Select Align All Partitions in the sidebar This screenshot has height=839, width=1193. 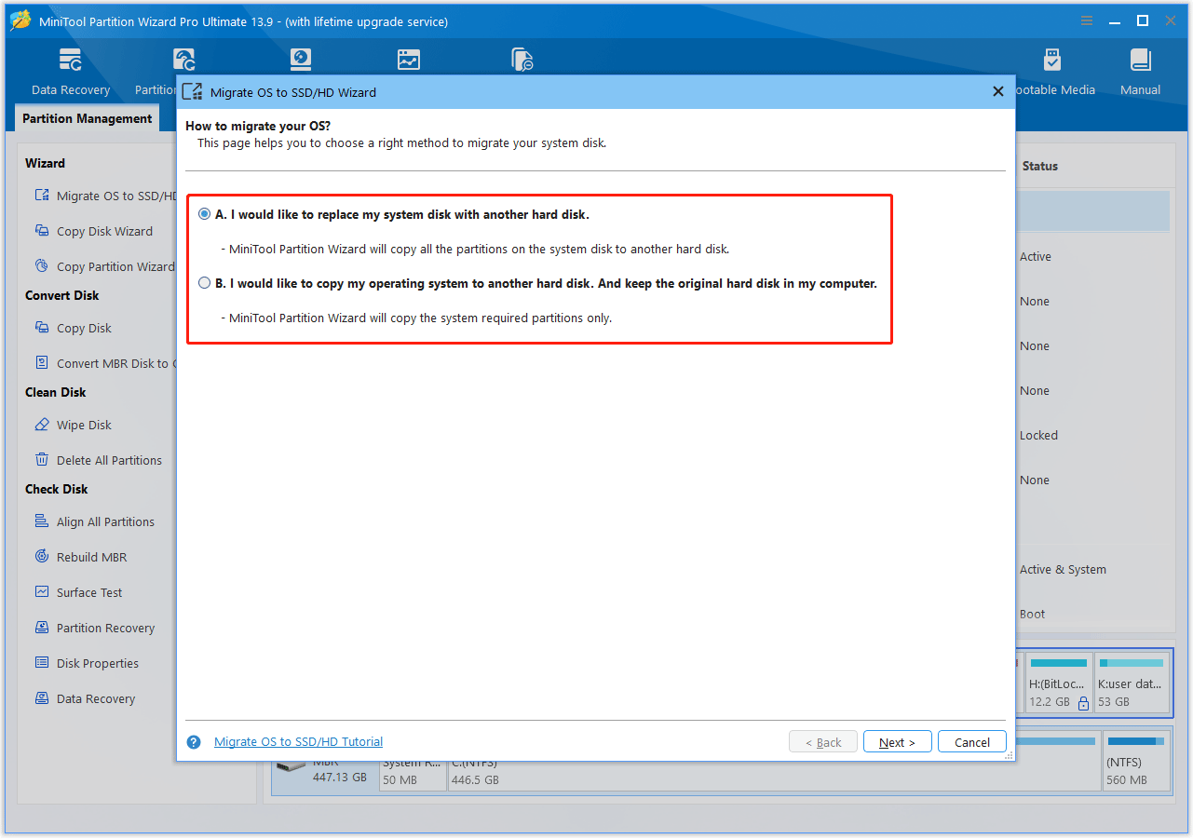pyautogui.click(x=95, y=521)
